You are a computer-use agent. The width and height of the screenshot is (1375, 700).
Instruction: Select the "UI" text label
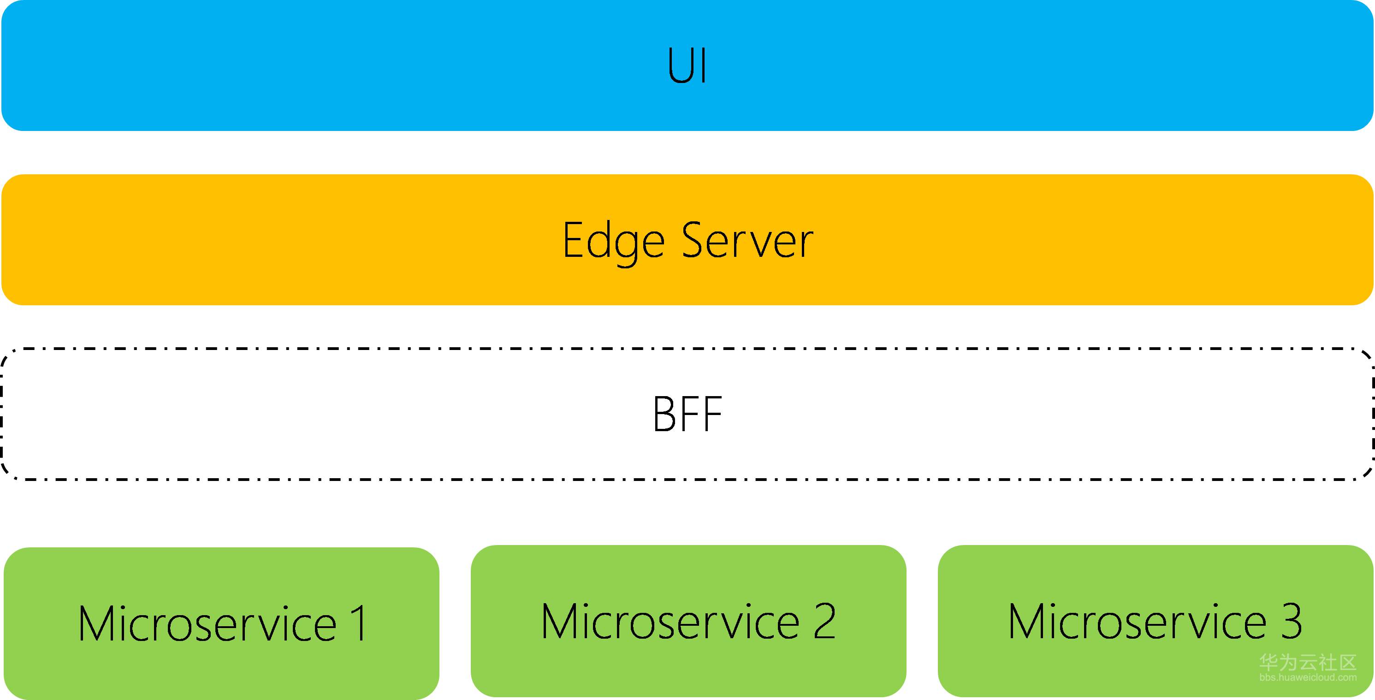[687, 65]
